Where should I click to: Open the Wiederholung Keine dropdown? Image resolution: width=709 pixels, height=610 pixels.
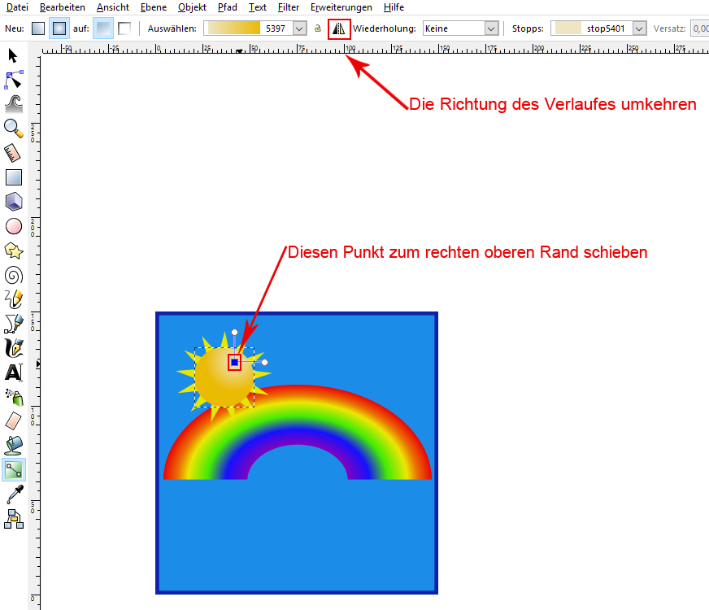pos(460,28)
